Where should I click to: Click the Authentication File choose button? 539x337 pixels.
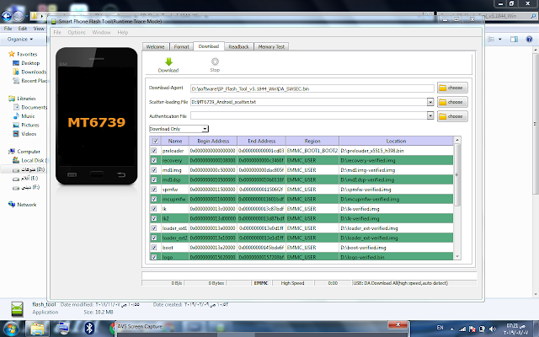452,116
